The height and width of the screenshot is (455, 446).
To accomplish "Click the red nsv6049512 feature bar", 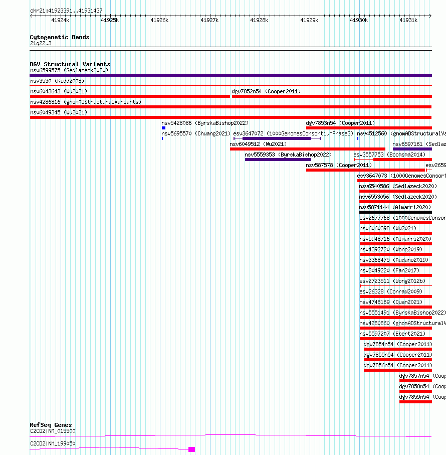I will point(308,149).
